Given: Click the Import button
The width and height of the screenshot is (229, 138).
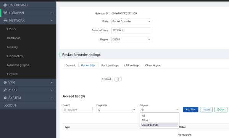Looking at the screenshot, I should pos(206,109).
